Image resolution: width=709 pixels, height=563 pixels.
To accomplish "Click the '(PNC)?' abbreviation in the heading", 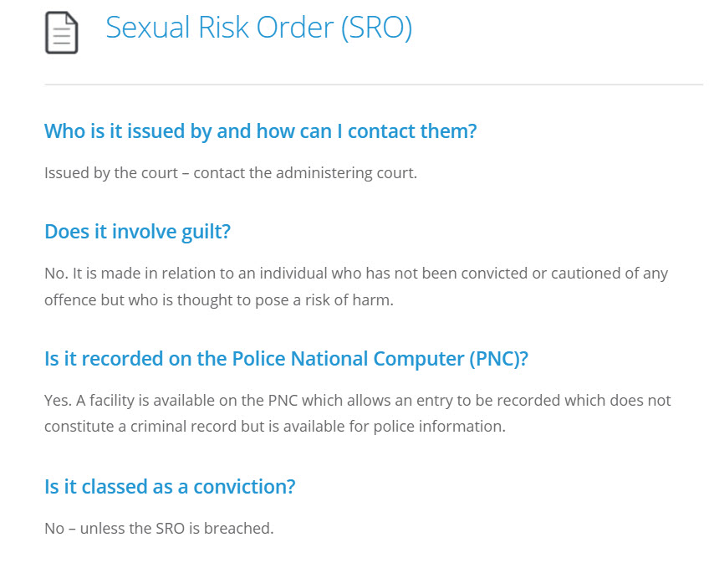I will click(499, 359).
